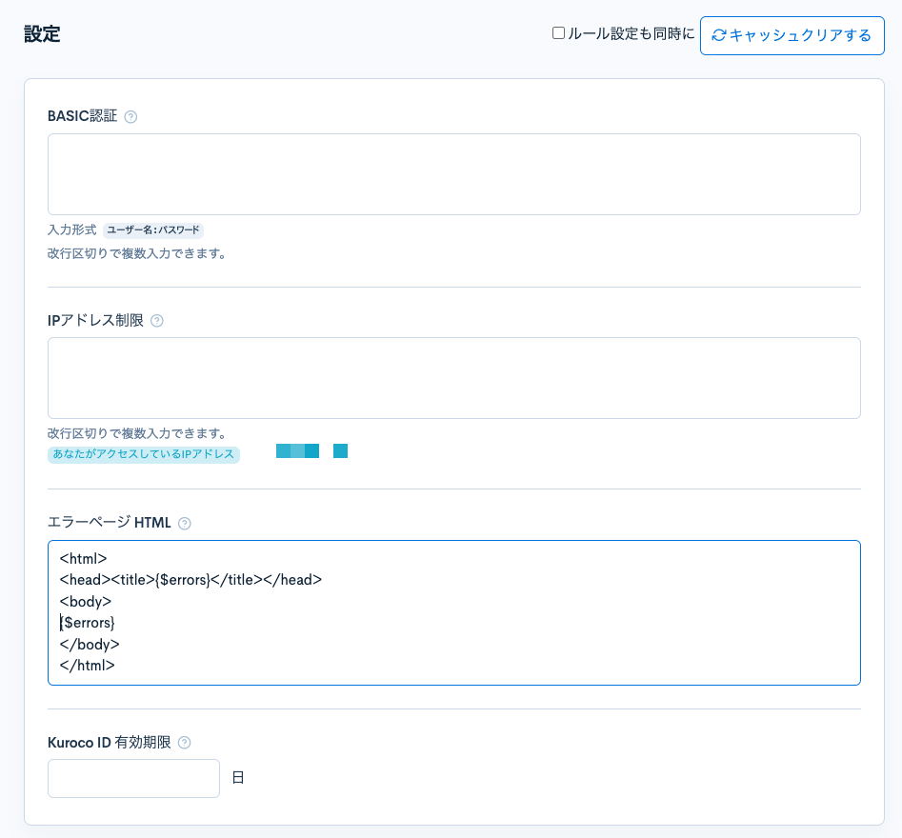Image resolution: width=902 pixels, height=838 pixels.
Task: Open help icon next to エラーページ HTML
Action: (184, 524)
